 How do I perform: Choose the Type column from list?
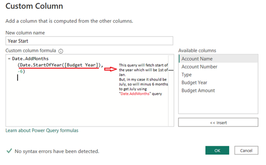186,75
